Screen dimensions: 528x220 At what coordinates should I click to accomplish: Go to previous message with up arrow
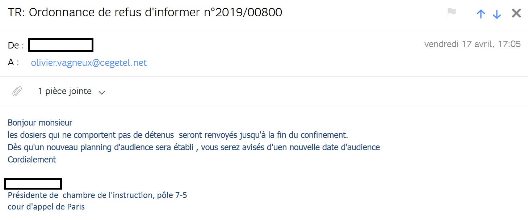click(x=481, y=14)
